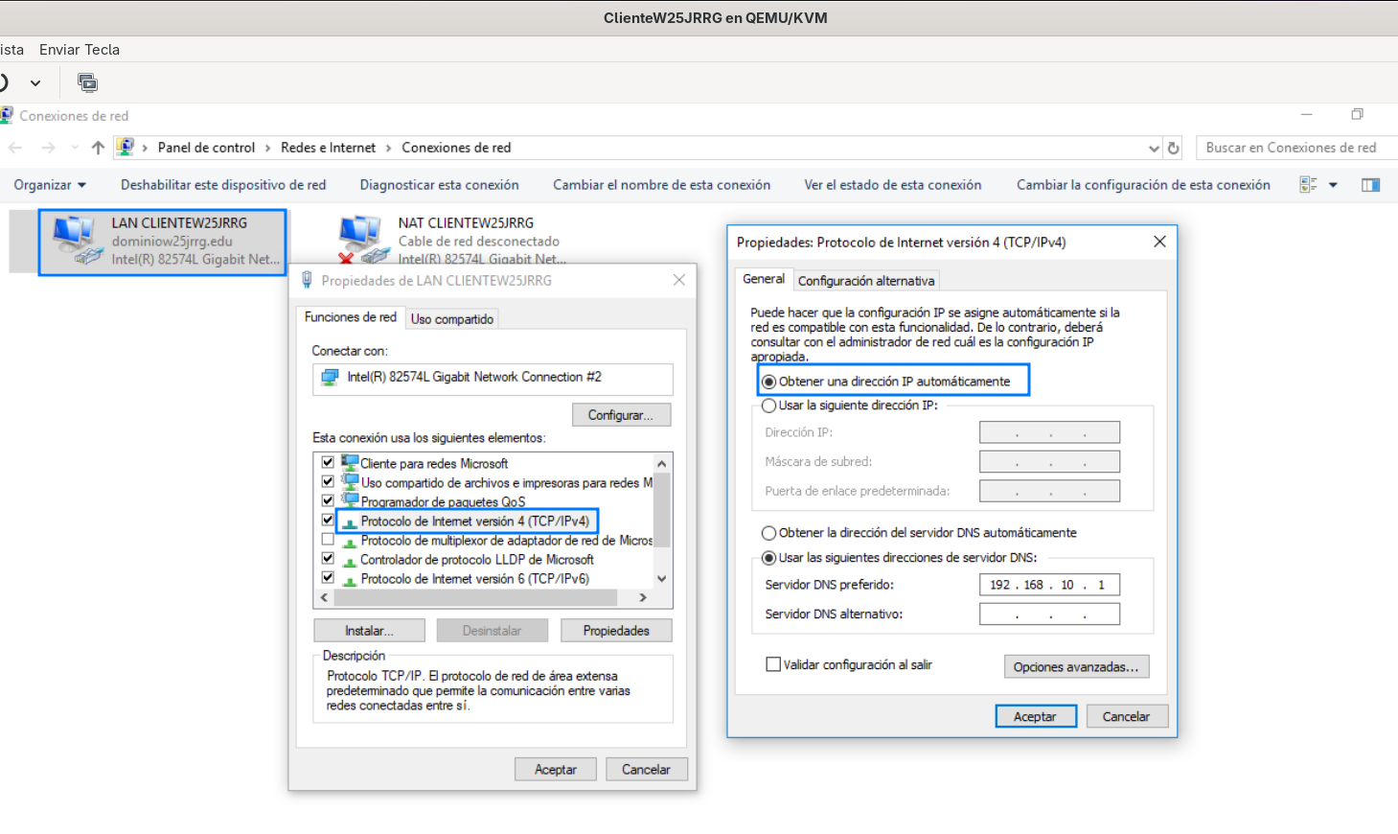Check Validar configuración al salir
1398x834 pixels.
773,664
